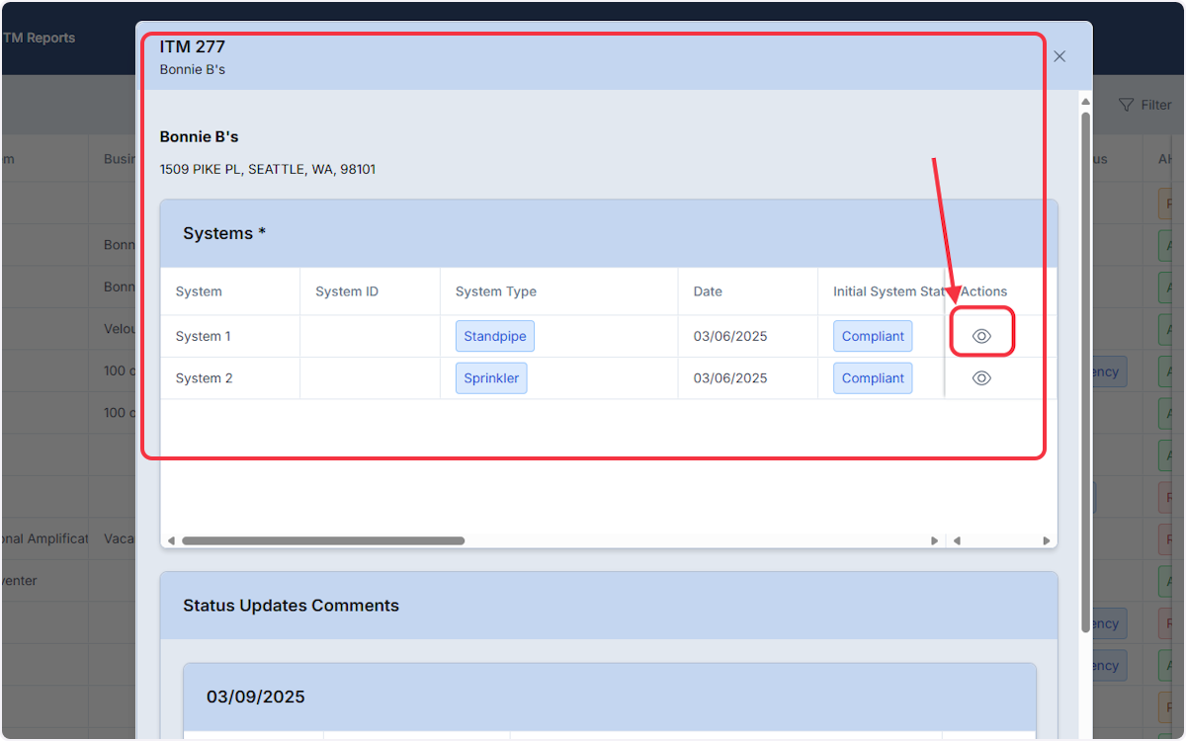Viewport: 1186px width, 741px height.
Task: Click the Systems * section header
Action: [x=224, y=233]
